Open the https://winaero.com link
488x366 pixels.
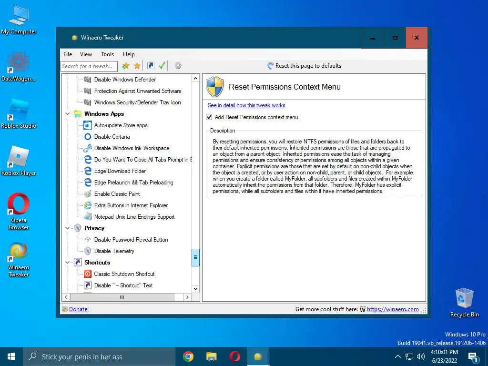(x=393, y=309)
